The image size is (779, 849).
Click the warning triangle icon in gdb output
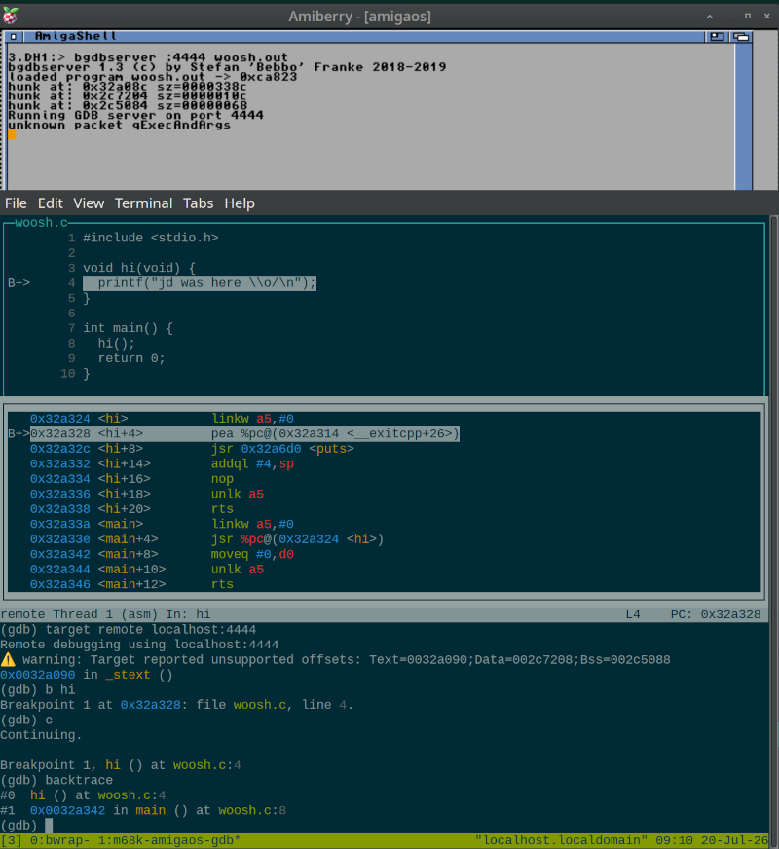coord(8,659)
